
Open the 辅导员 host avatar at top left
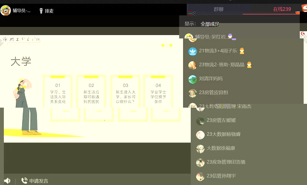point(5,10)
